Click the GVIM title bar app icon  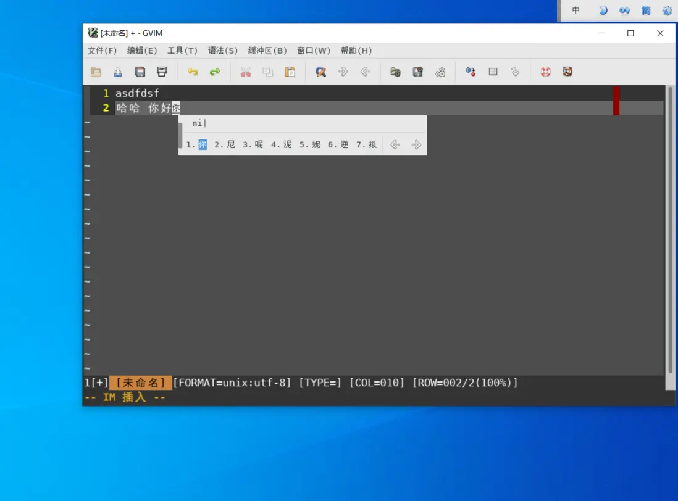coord(93,33)
